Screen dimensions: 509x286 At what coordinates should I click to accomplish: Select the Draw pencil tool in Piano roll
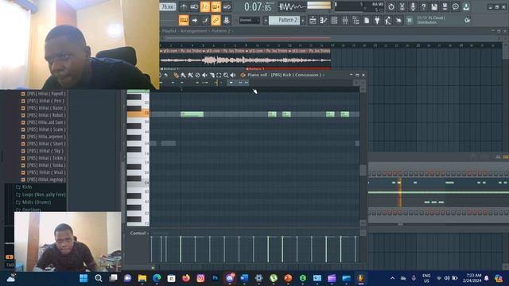pos(176,75)
